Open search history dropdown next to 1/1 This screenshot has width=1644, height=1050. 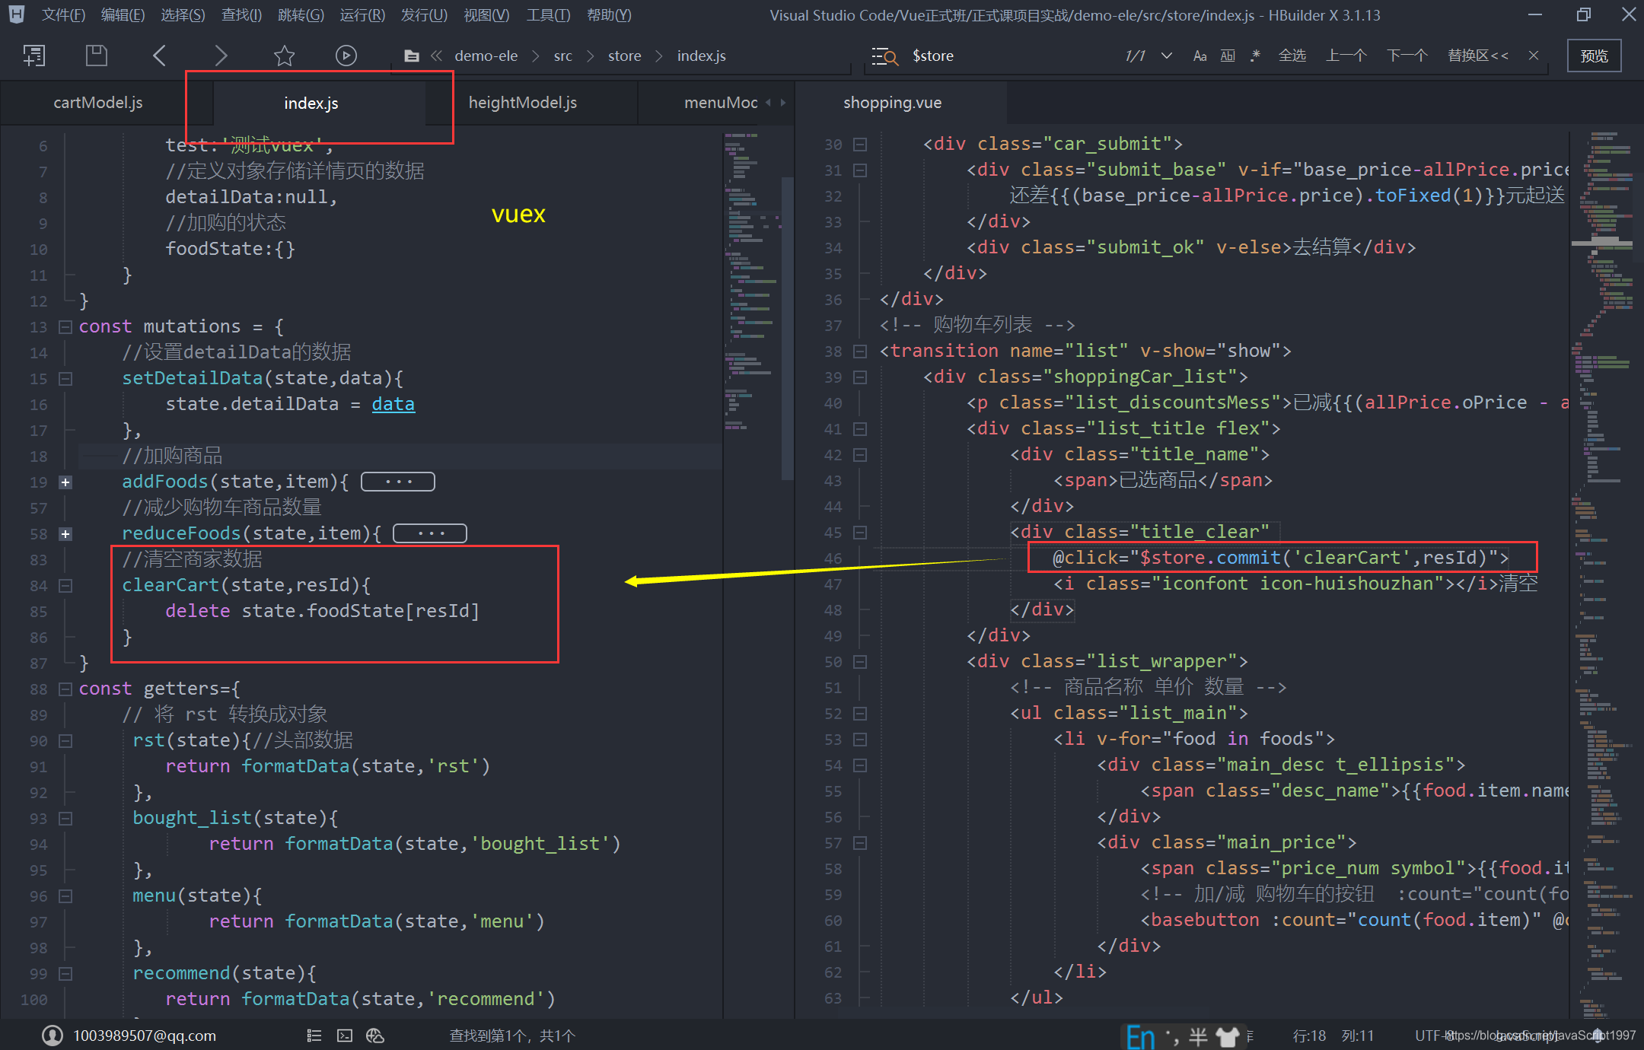pyautogui.click(x=1166, y=56)
